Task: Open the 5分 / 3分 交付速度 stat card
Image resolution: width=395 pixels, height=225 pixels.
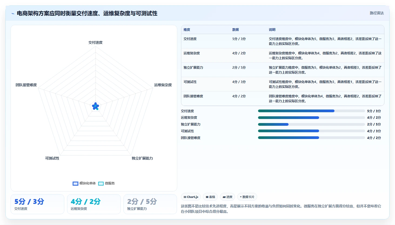Action: [37, 204]
